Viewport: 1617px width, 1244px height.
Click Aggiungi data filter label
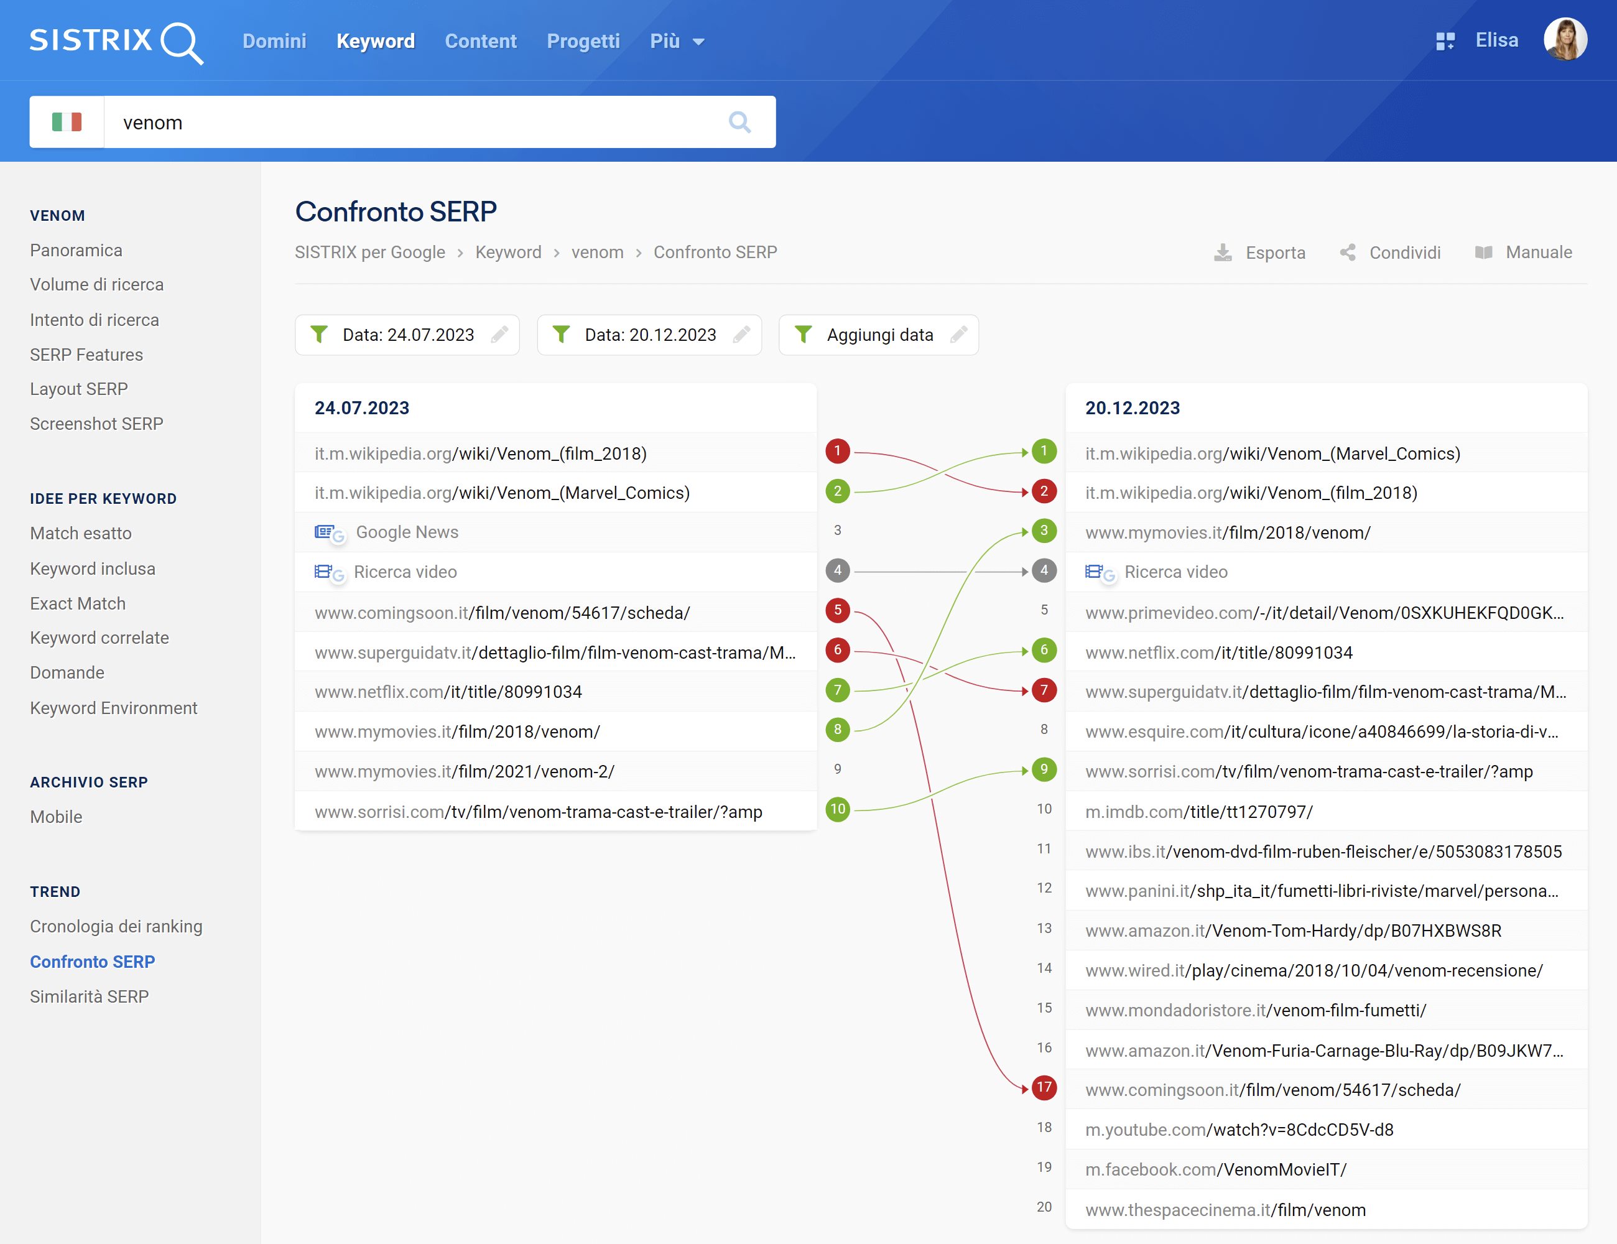[879, 335]
